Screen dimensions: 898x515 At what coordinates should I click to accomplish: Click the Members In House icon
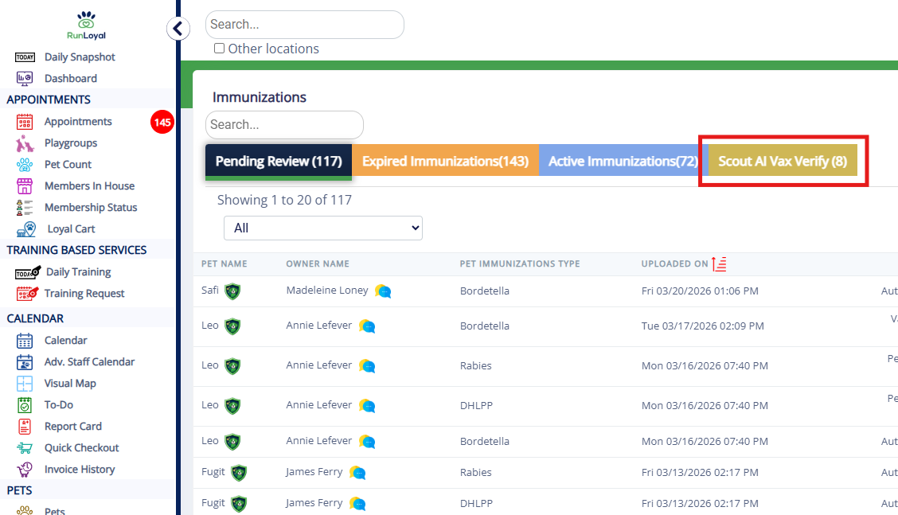pos(25,186)
